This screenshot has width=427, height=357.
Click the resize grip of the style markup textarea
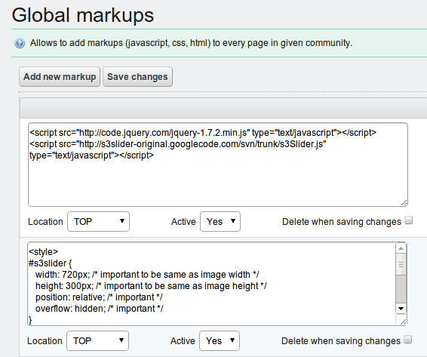(404, 322)
